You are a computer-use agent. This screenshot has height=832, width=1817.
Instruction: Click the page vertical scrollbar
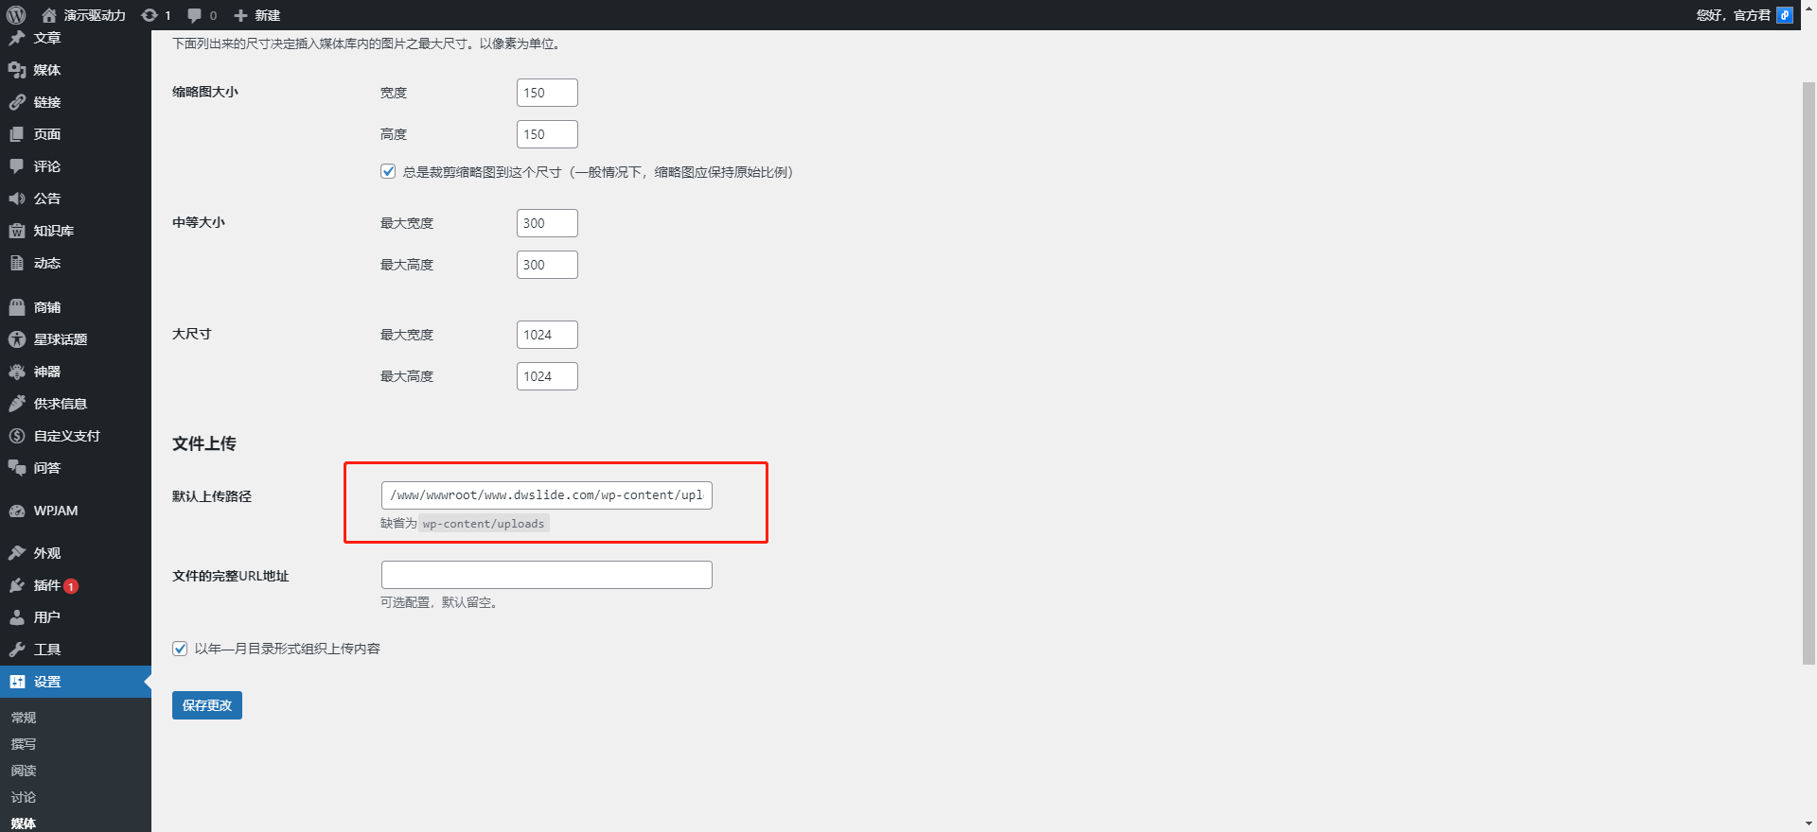[x=1808, y=373]
